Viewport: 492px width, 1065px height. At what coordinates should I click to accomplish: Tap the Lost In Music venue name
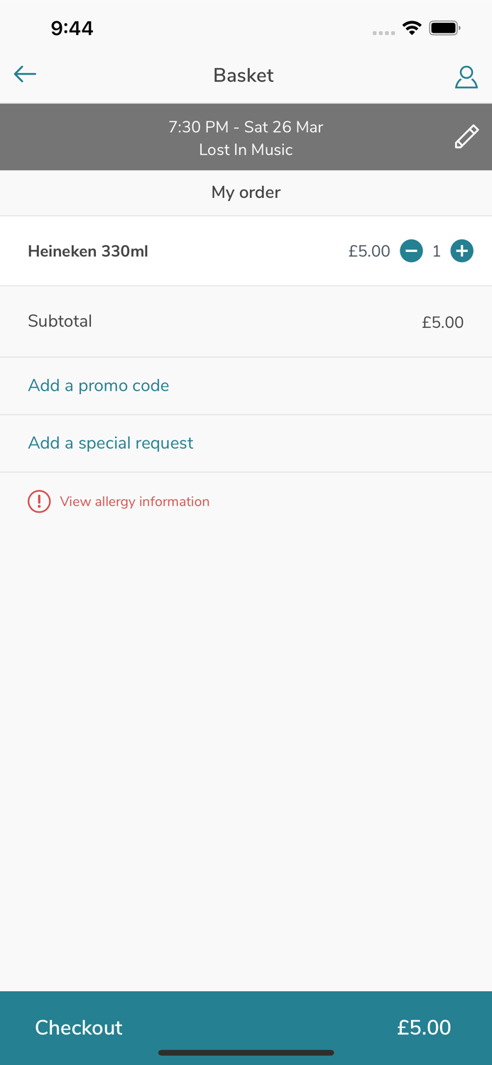246,150
